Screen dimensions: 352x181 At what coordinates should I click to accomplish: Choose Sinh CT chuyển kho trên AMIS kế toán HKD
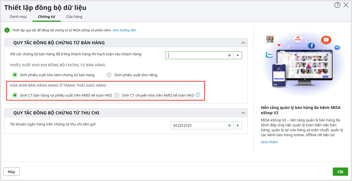point(117,95)
